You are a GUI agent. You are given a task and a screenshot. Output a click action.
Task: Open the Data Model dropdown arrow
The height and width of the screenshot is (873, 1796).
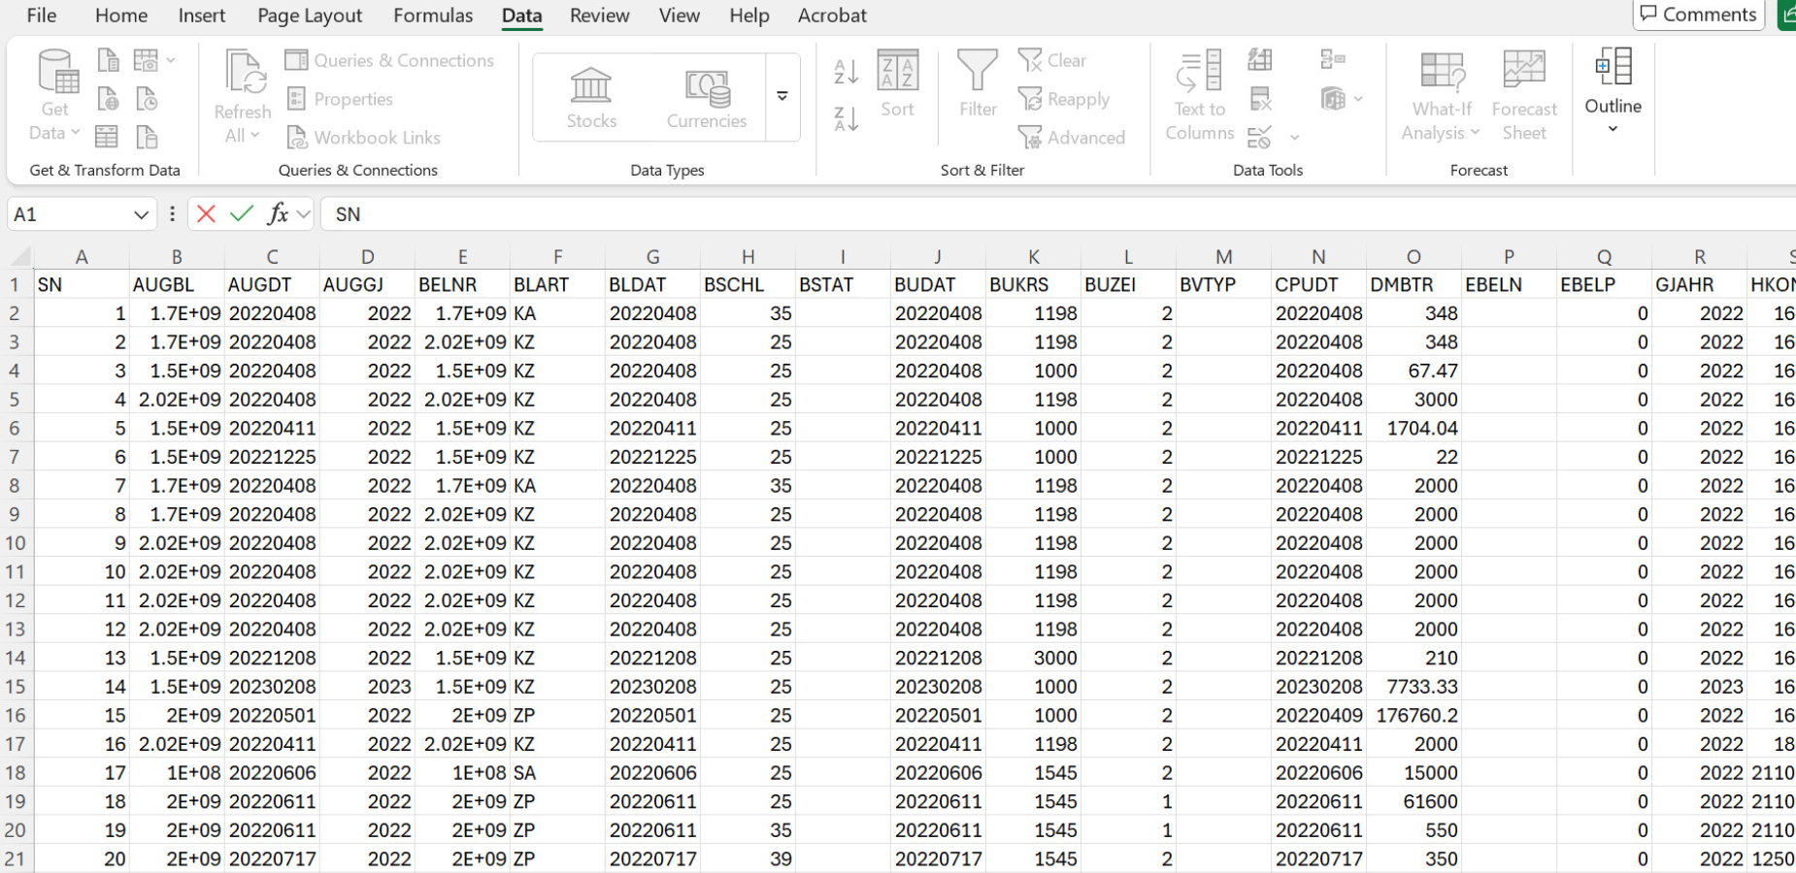click(x=1358, y=99)
